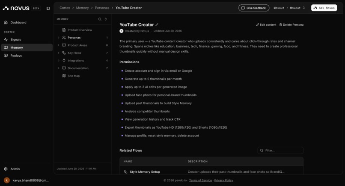Rename persona with pencil icon beside title
The image size is (345, 186).
click(157, 25)
